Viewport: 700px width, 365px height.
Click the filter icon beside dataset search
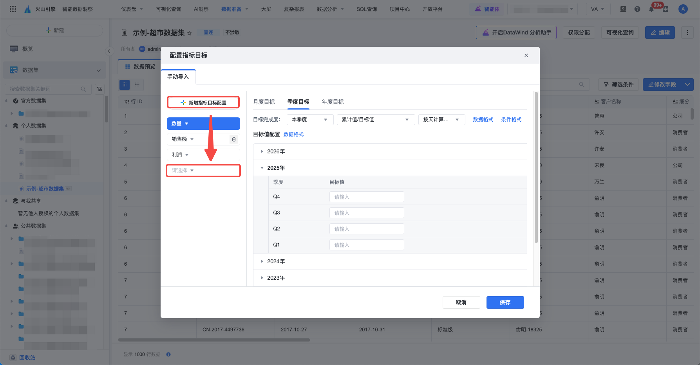pos(99,89)
